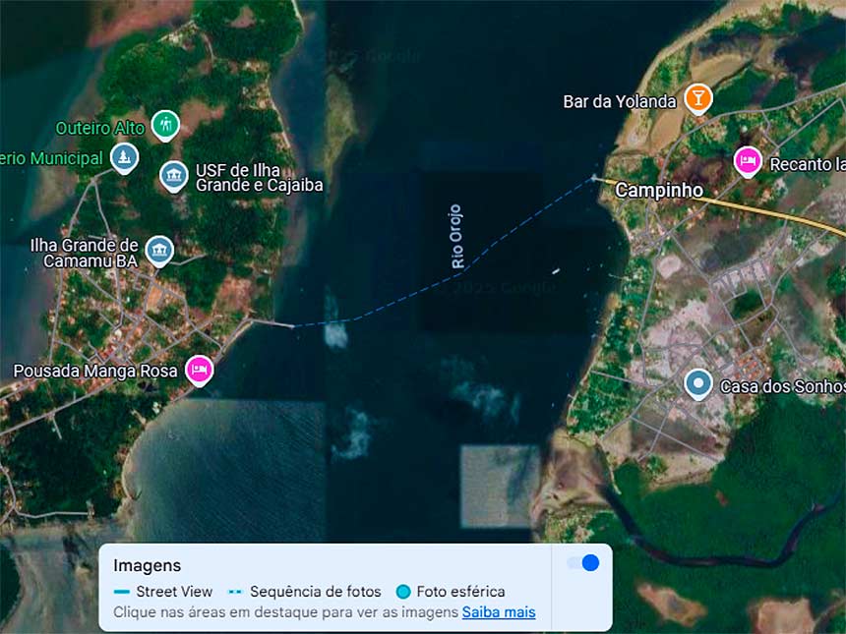Click the Sequência de fotos legend entry
Viewport: 846px width, 634px height.
(x=305, y=592)
